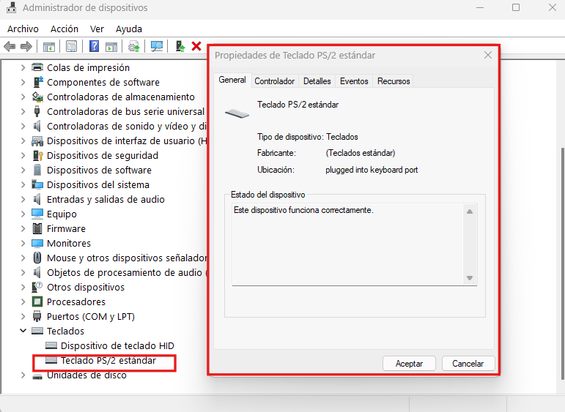The width and height of the screenshot is (565, 412).
Task: Click the Puertos (COM y LPT) icon
Action: tap(37, 316)
